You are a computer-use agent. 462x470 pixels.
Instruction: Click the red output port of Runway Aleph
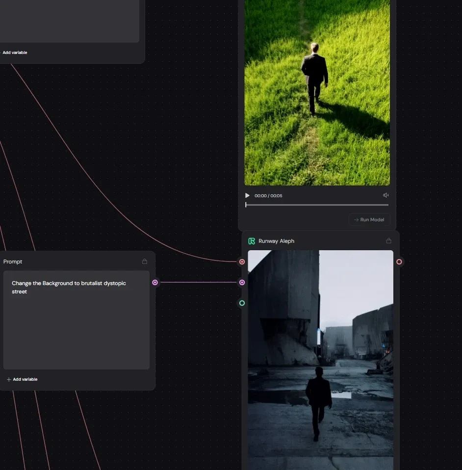point(399,261)
